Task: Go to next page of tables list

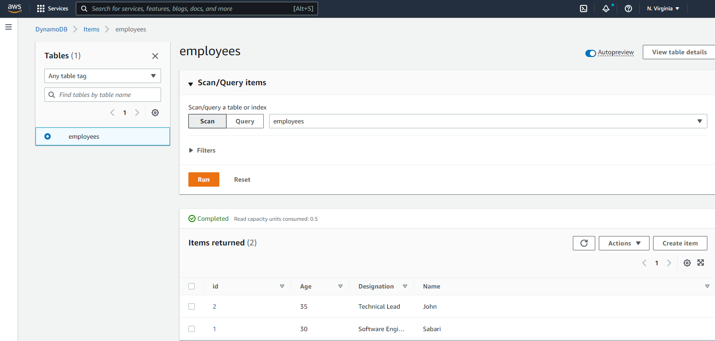Action: pyautogui.click(x=137, y=113)
